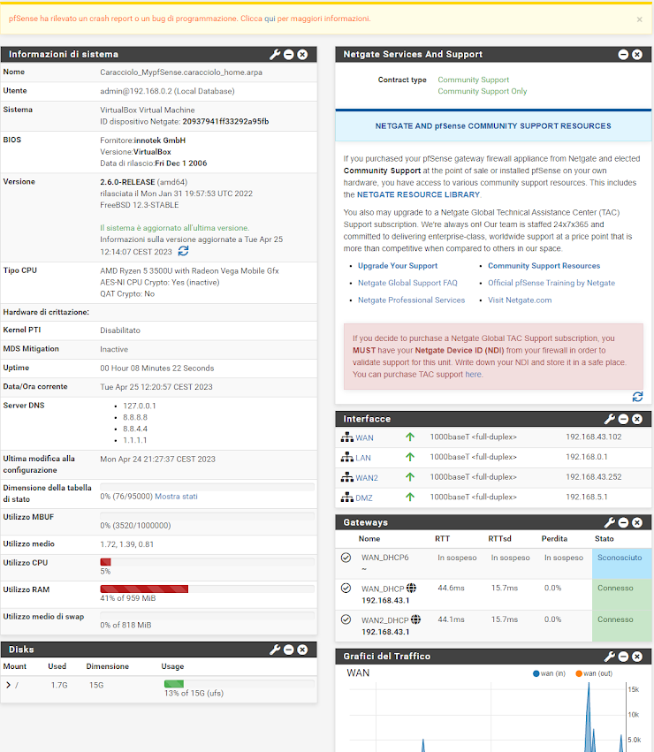This screenshot has height=752, width=654.
Task: Open settings wrench in Informazioni di sistema panel
Action: click(x=275, y=55)
